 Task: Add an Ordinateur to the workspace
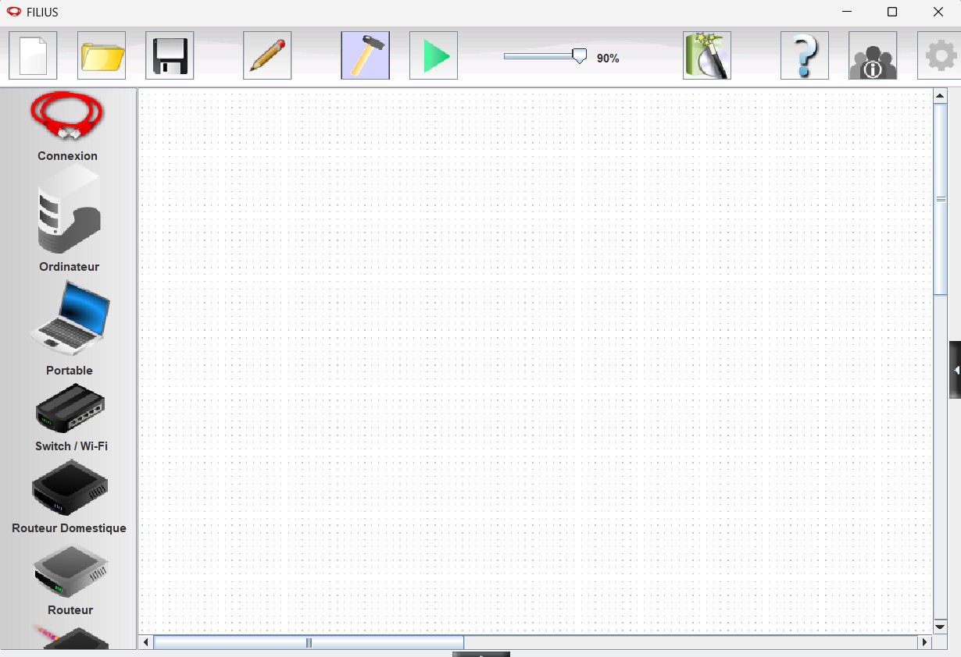[x=69, y=209]
